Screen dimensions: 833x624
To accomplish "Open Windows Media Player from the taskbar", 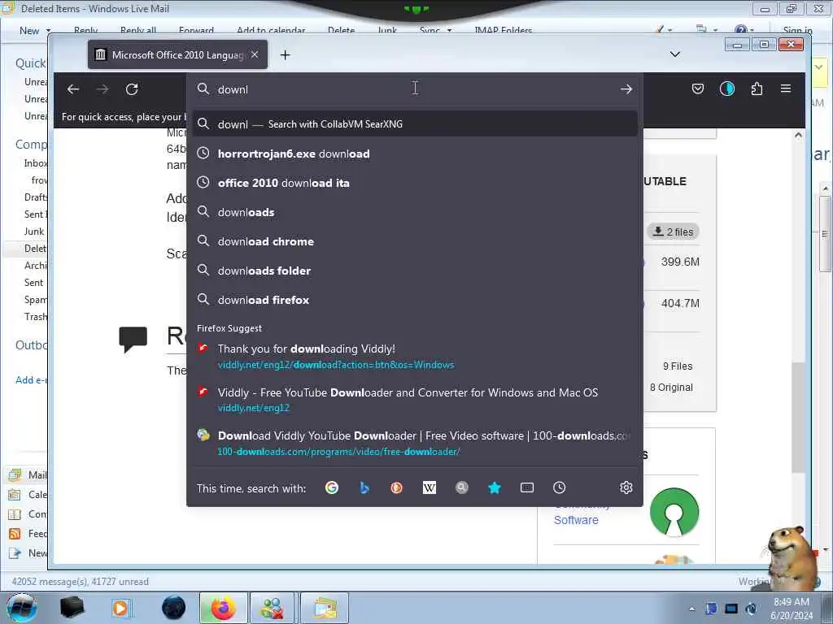I will (120, 608).
